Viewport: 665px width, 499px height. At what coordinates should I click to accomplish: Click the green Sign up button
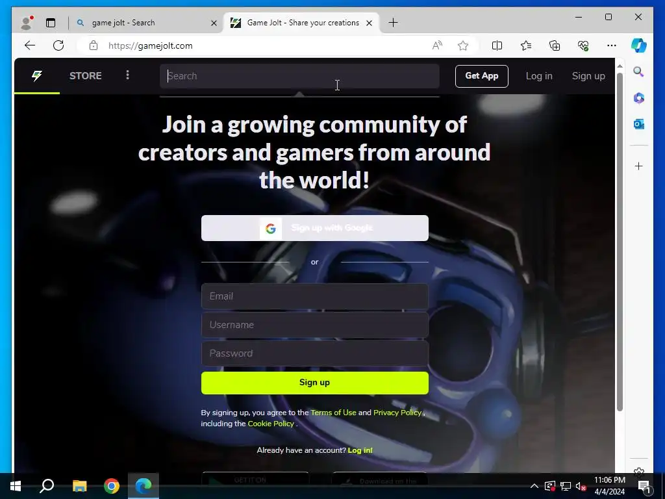(x=315, y=383)
